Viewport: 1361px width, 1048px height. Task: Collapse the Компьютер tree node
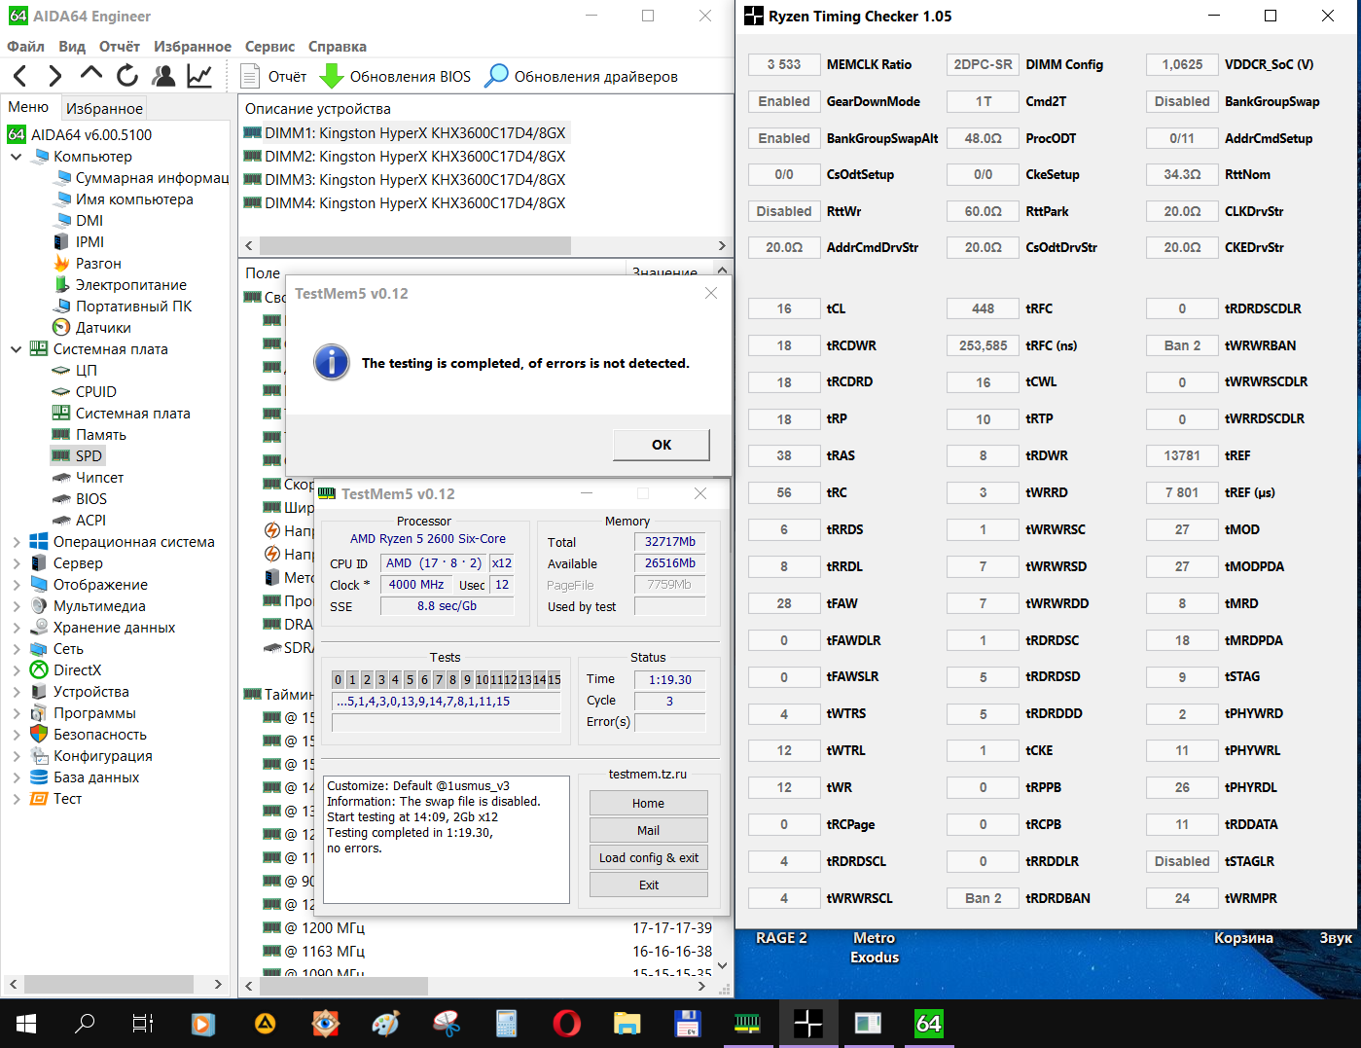pos(16,157)
